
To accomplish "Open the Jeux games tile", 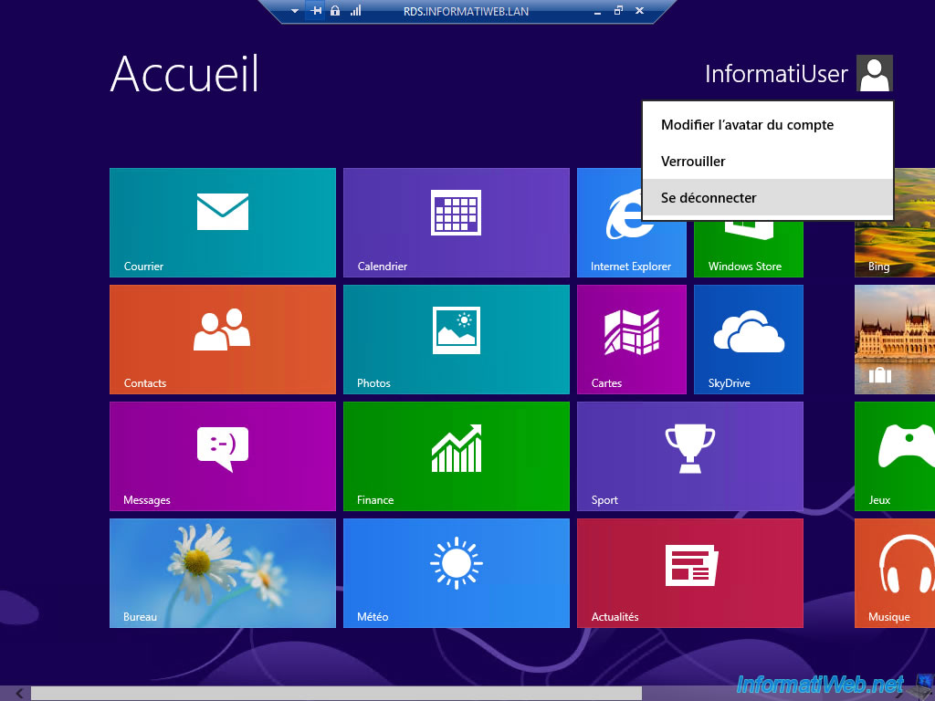I will click(895, 456).
